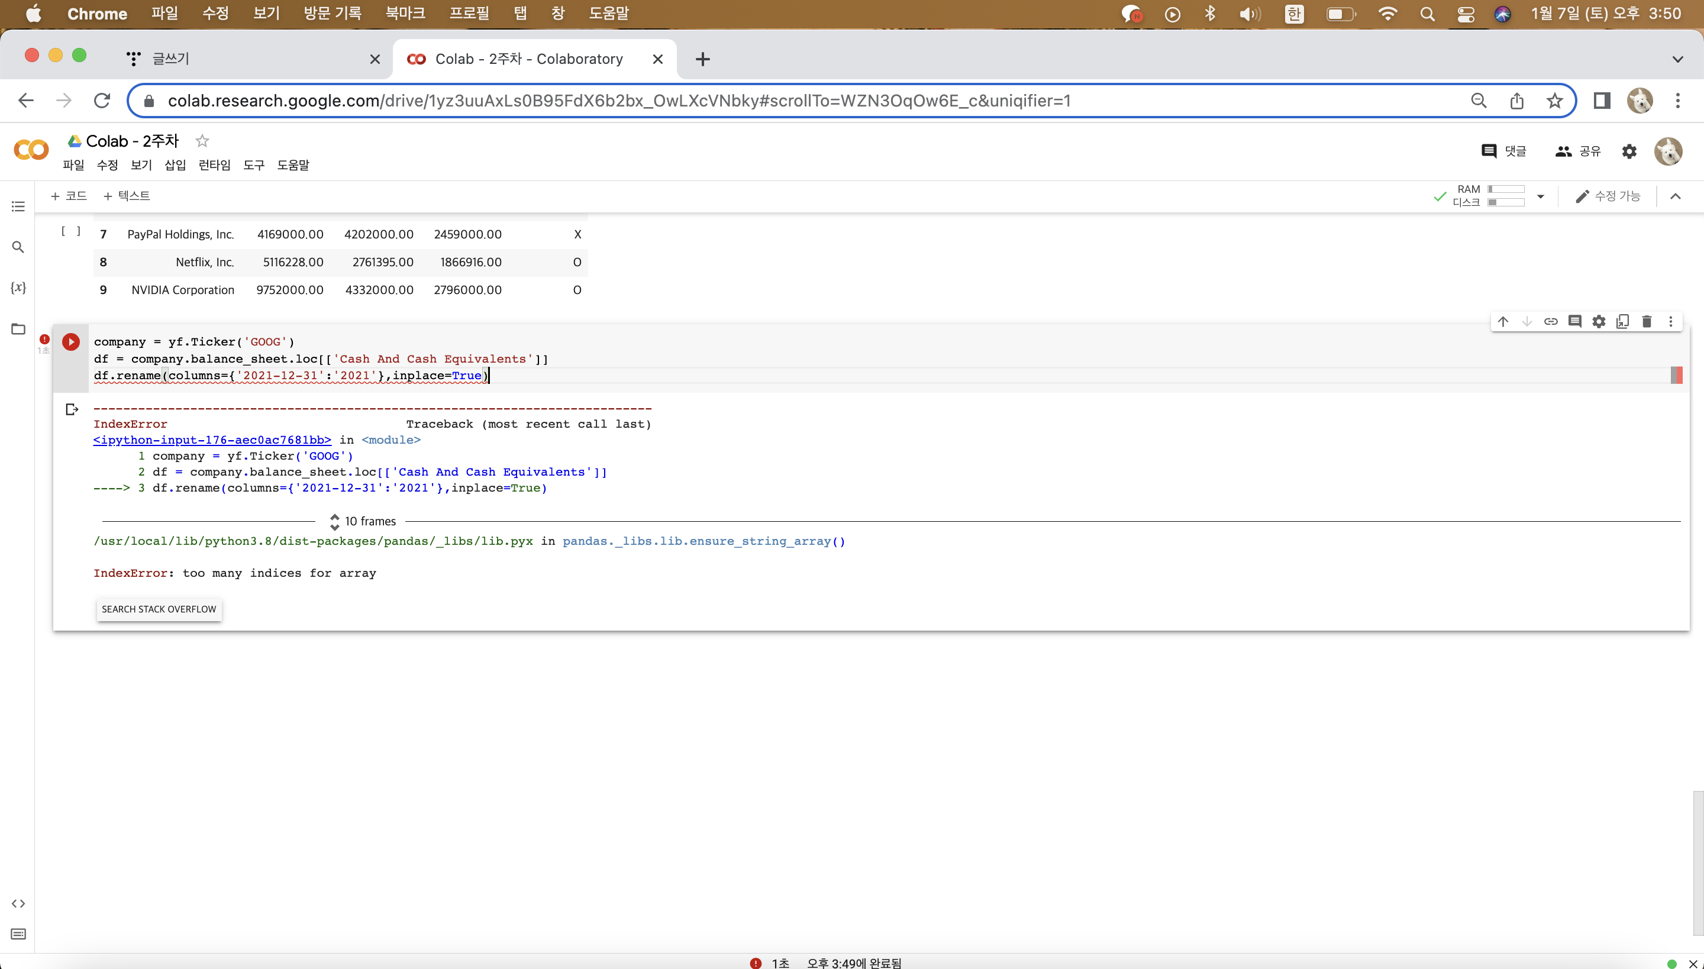Viewport: 1704px width, 969px height.
Task: Open the Chrome 북마크 menu in menu bar
Action: tap(405, 14)
